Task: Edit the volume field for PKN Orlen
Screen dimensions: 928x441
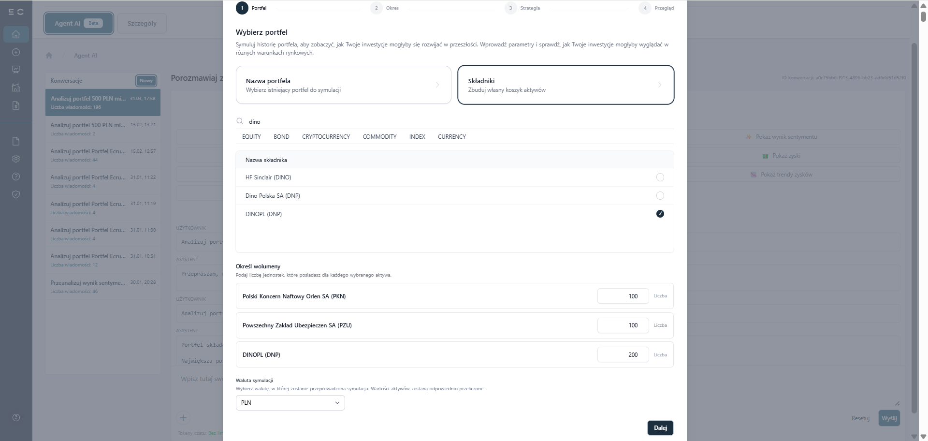Action: tap(623, 296)
